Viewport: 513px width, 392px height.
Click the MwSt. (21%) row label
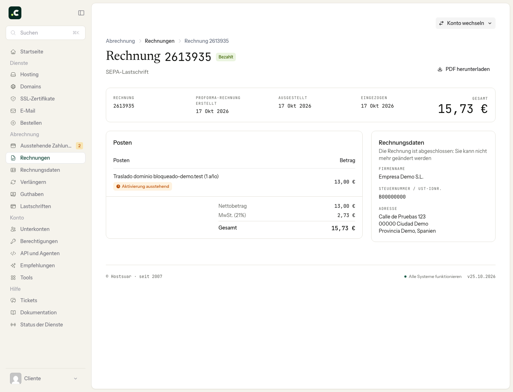pyautogui.click(x=232, y=215)
